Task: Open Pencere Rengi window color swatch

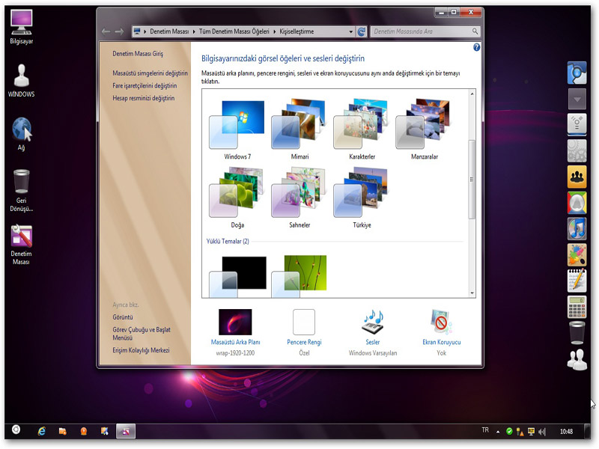Action: pos(304,323)
